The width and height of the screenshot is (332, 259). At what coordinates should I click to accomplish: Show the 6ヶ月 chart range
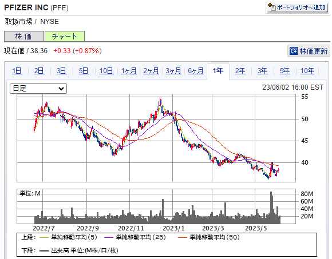coord(196,71)
